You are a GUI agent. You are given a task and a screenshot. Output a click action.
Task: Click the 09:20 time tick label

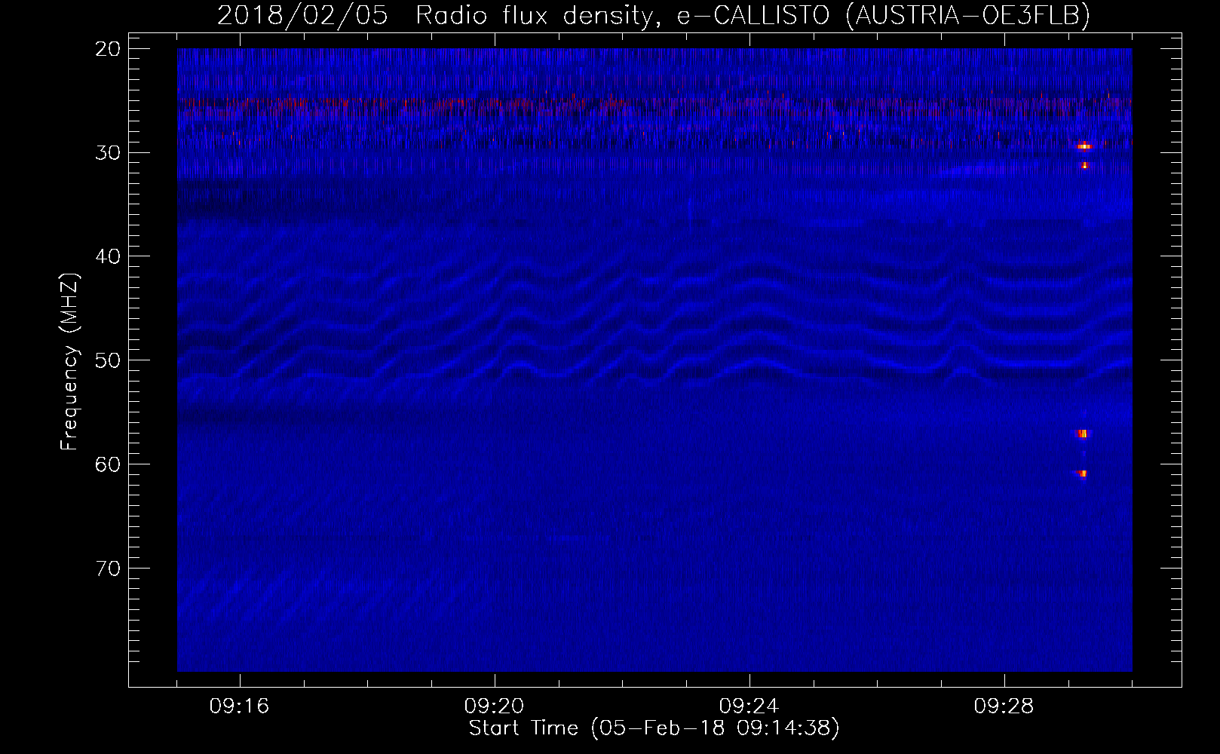[x=495, y=706]
